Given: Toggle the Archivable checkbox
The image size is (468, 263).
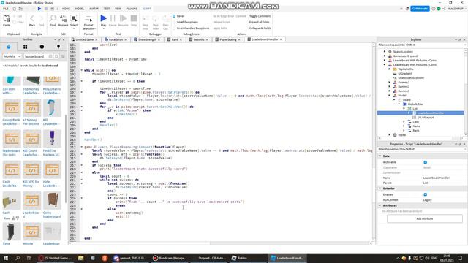Looking at the screenshot, I should coord(426,162).
